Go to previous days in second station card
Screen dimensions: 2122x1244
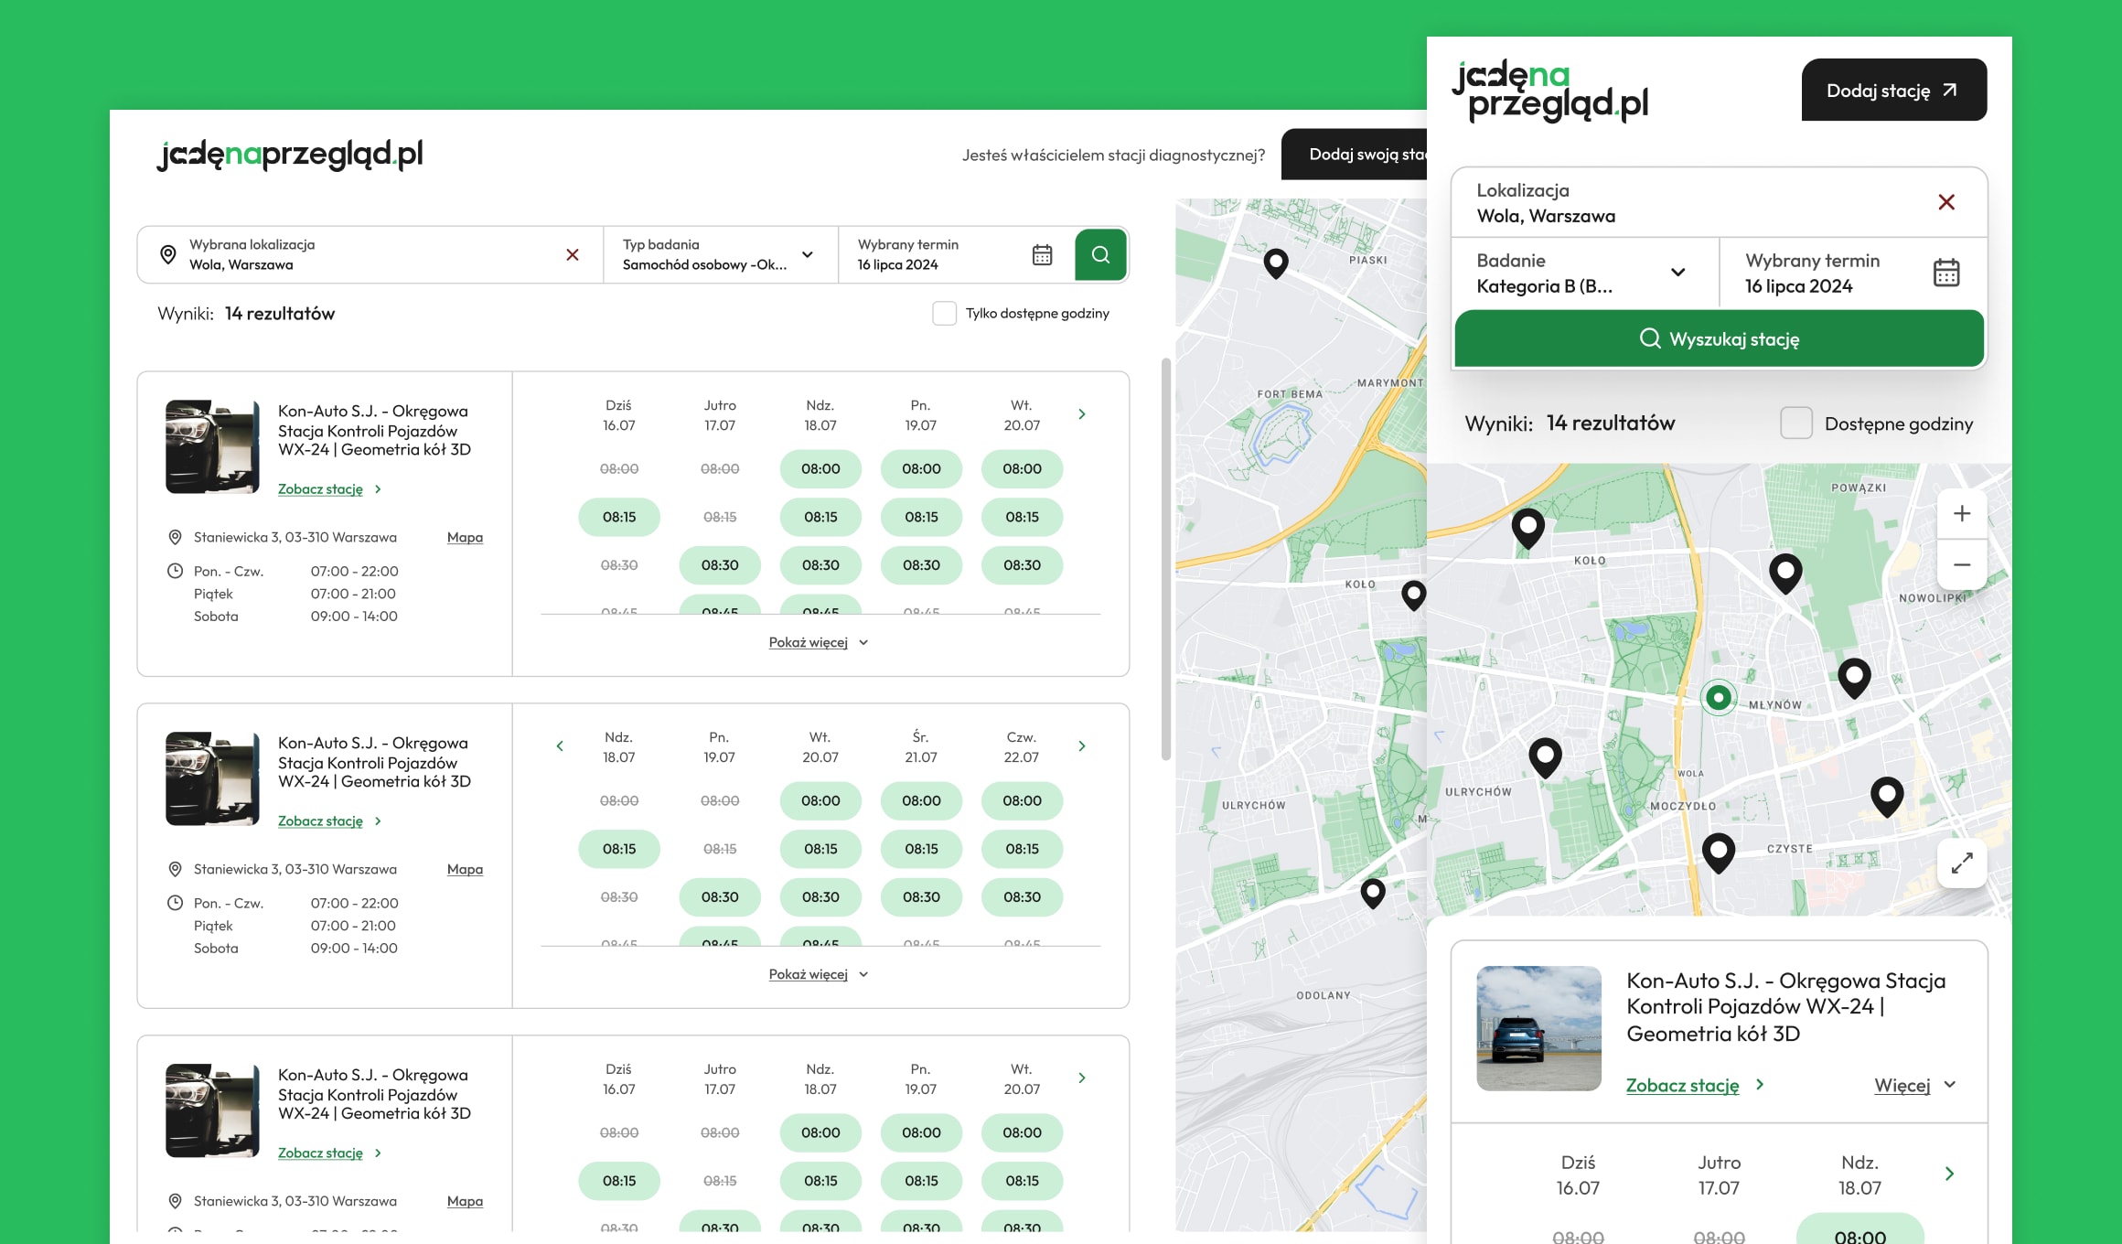560,746
